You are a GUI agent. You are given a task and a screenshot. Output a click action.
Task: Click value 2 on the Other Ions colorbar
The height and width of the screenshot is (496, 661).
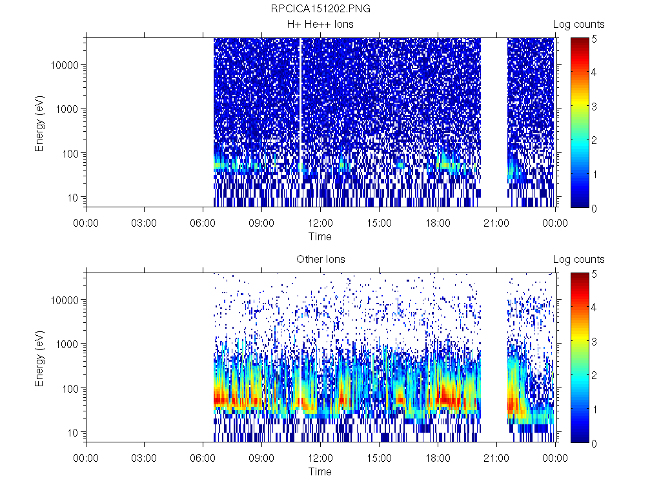point(594,375)
